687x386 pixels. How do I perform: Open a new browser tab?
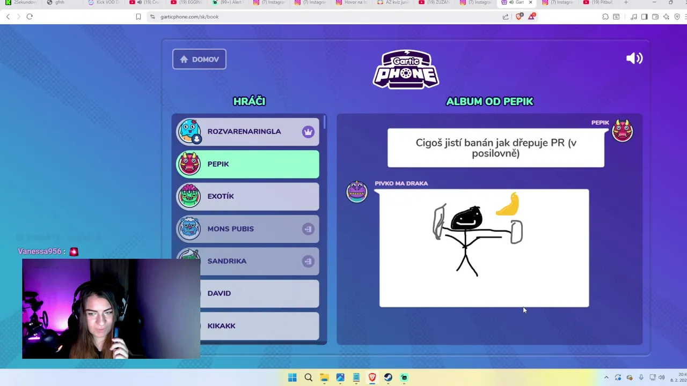click(x=626, y=3)
